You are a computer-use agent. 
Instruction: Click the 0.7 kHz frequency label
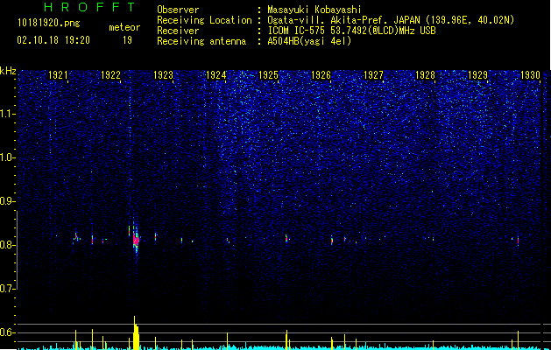click(8, 289)
